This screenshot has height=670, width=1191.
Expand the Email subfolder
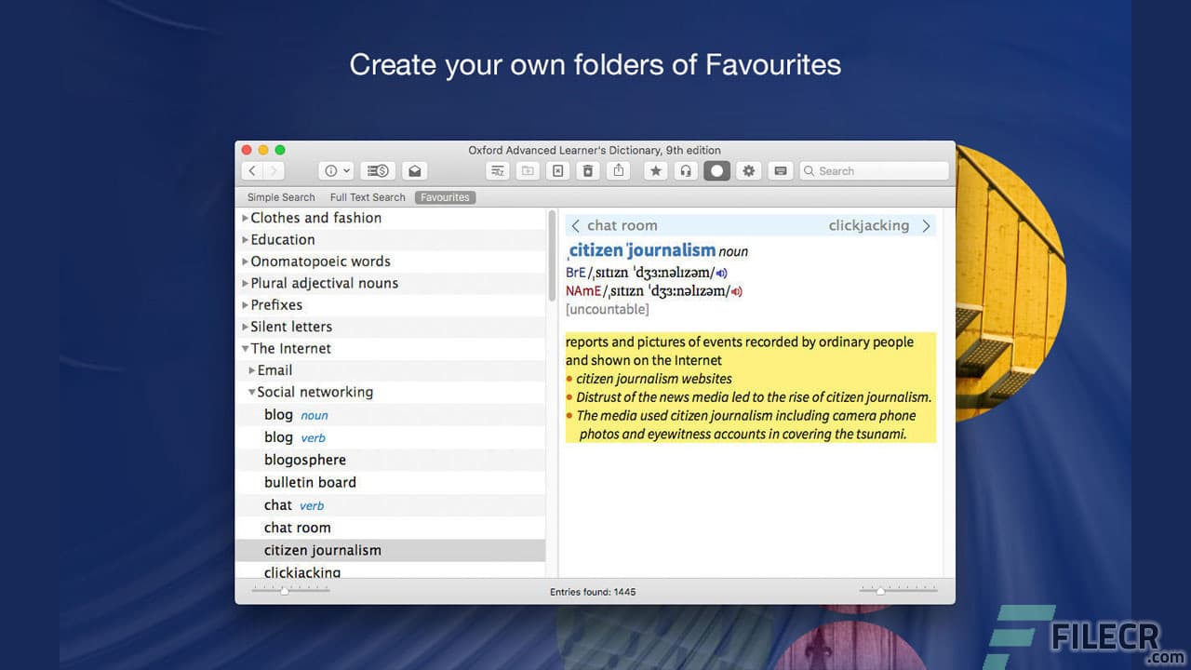point(252,370)
